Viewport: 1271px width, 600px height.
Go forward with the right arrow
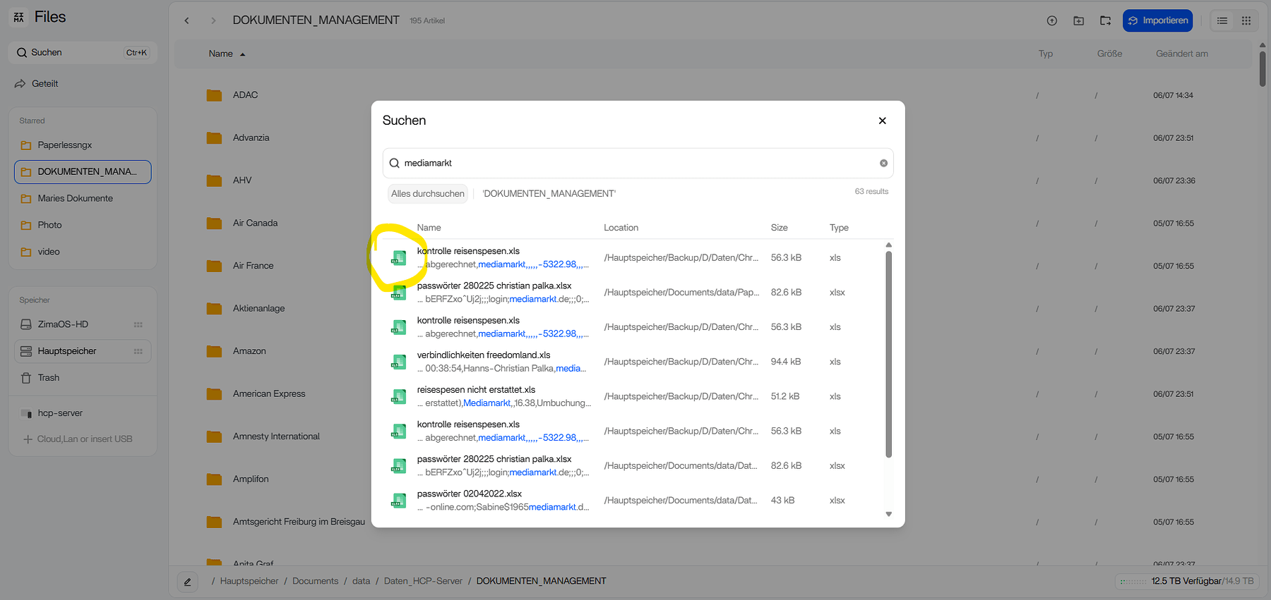pyautogui.click(x=213, y=20)
